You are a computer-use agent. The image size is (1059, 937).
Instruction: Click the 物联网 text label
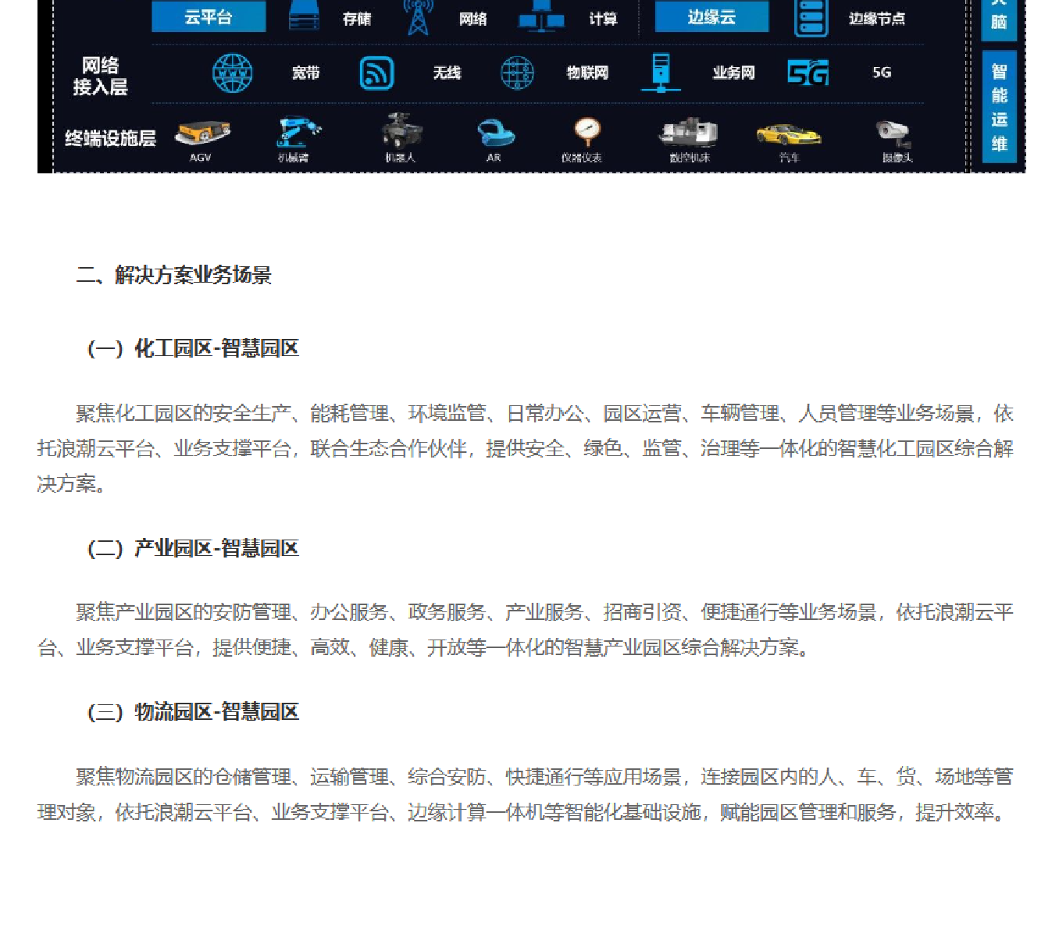(587, 73)
